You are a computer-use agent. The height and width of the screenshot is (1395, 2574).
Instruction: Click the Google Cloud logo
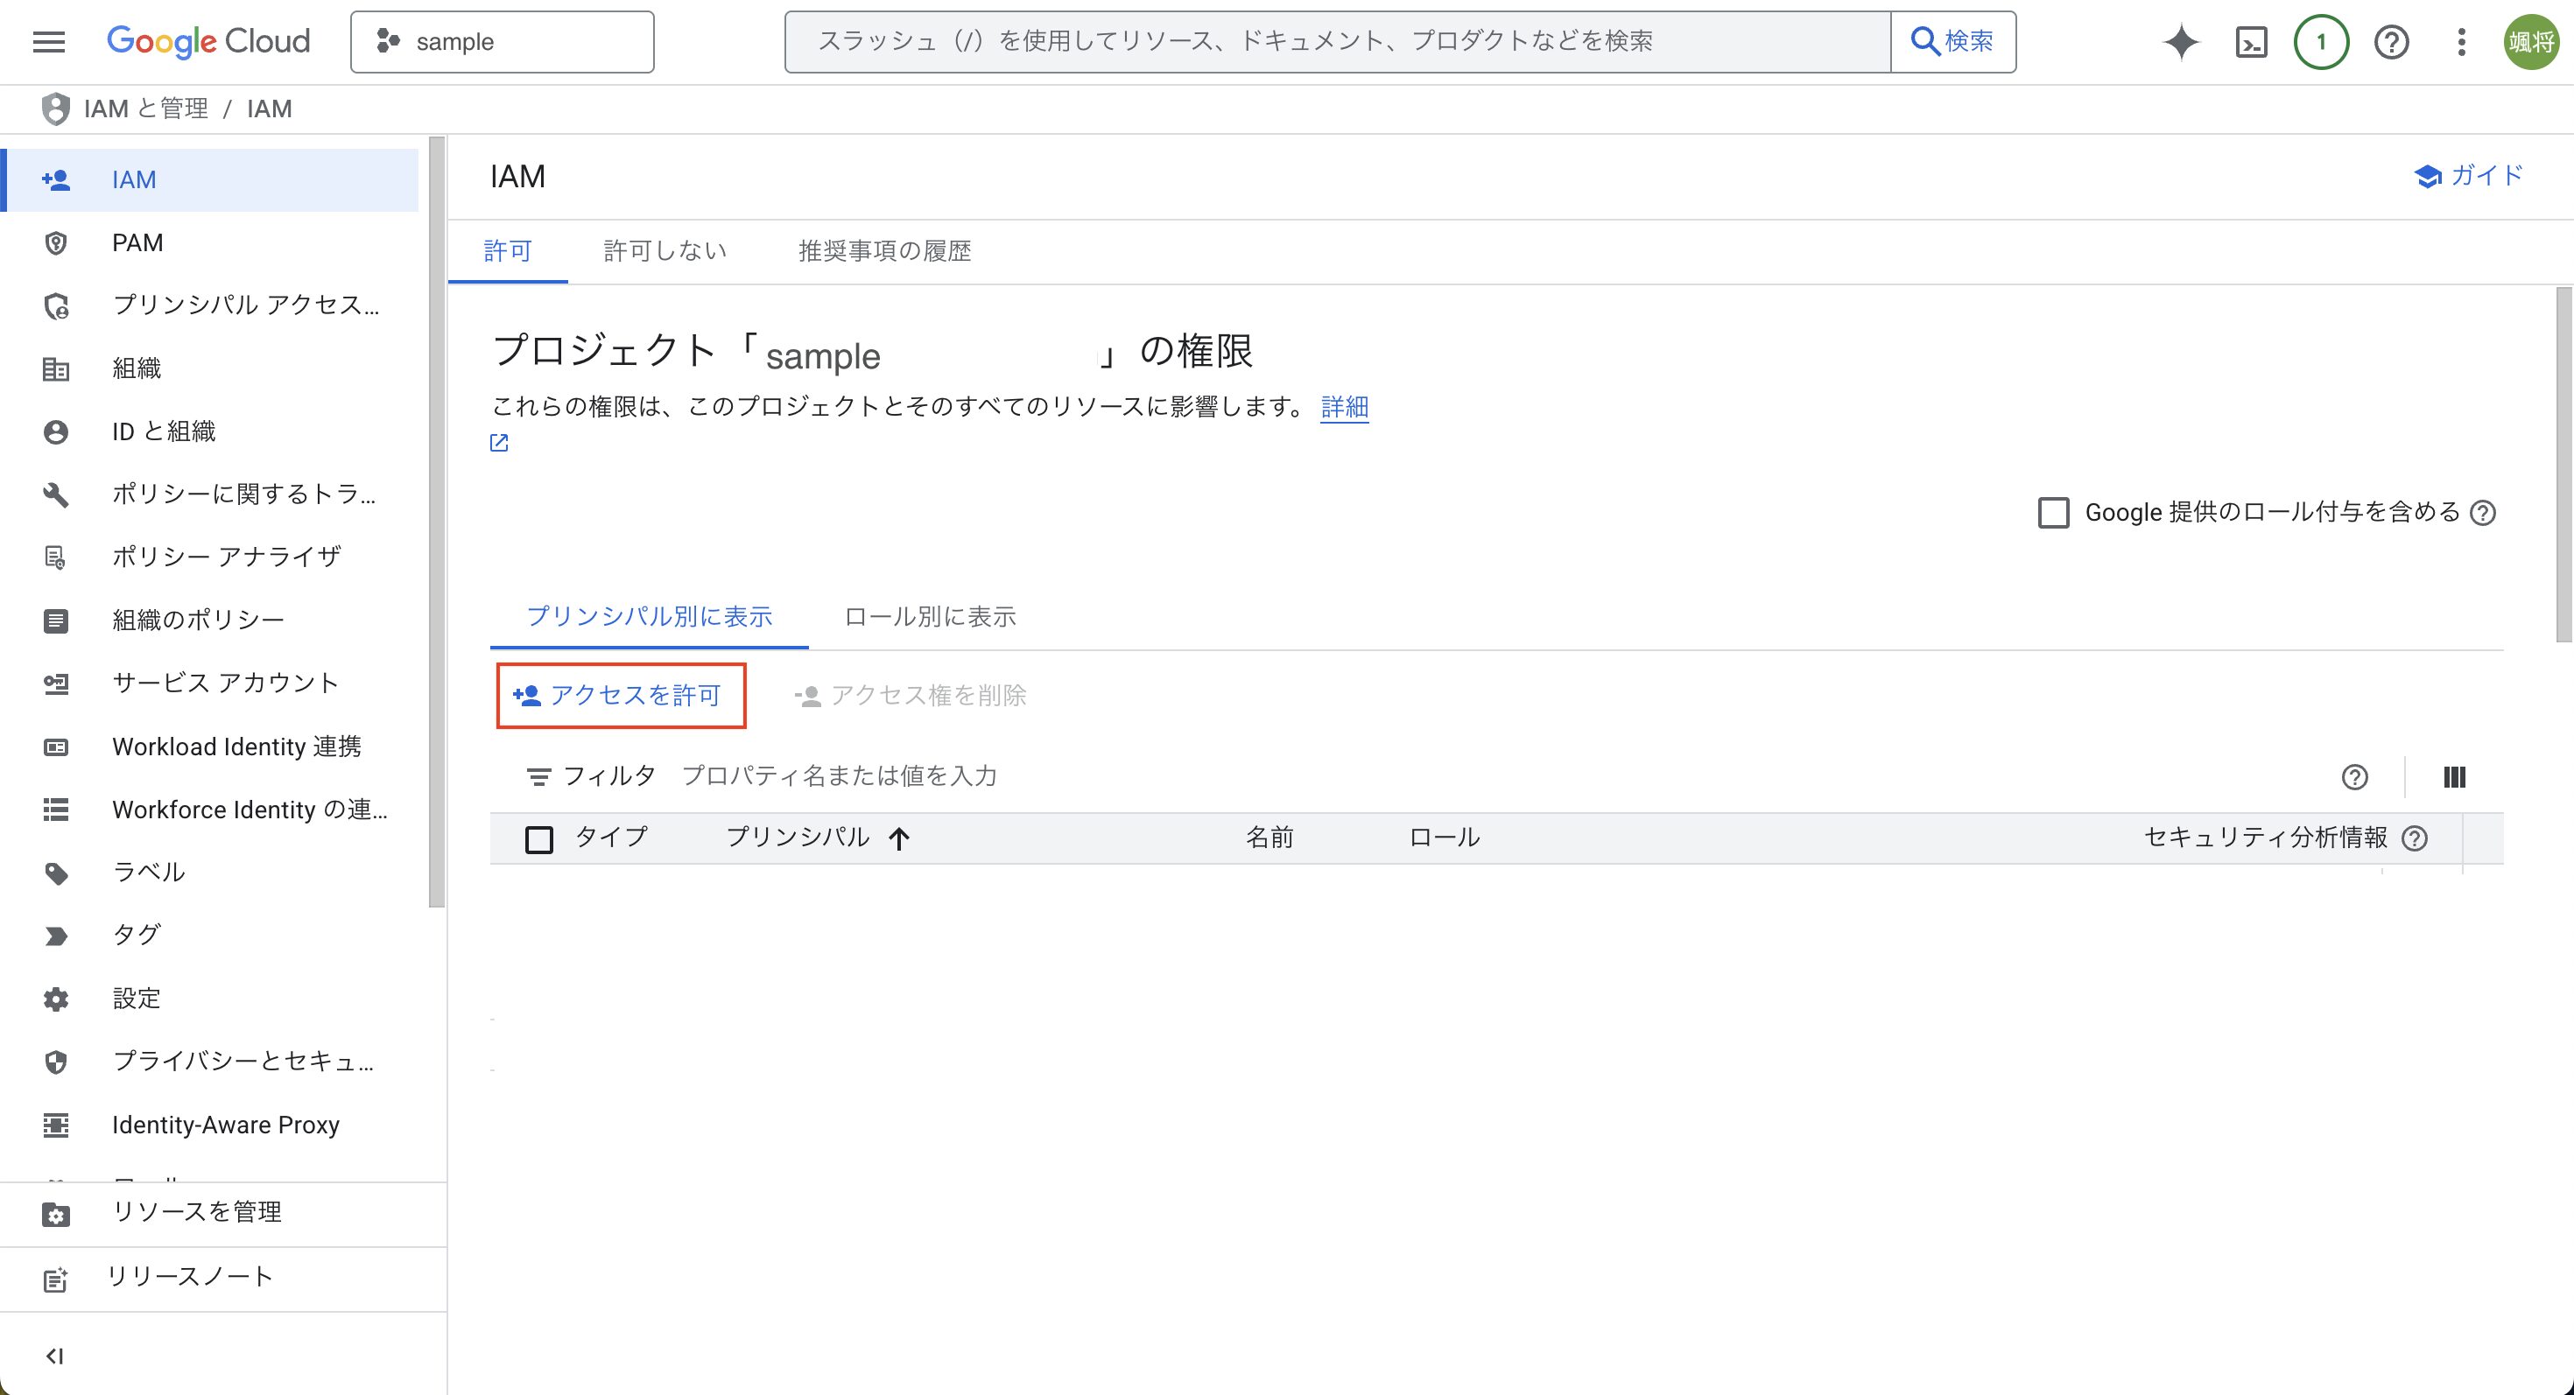pyautogui.click(x=207, y=42)
